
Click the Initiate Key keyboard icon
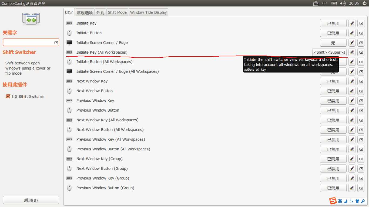[x=69, y=23]
